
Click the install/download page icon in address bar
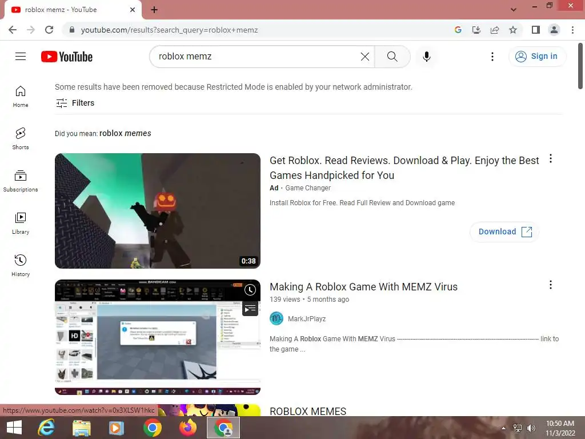coord(476,30)
